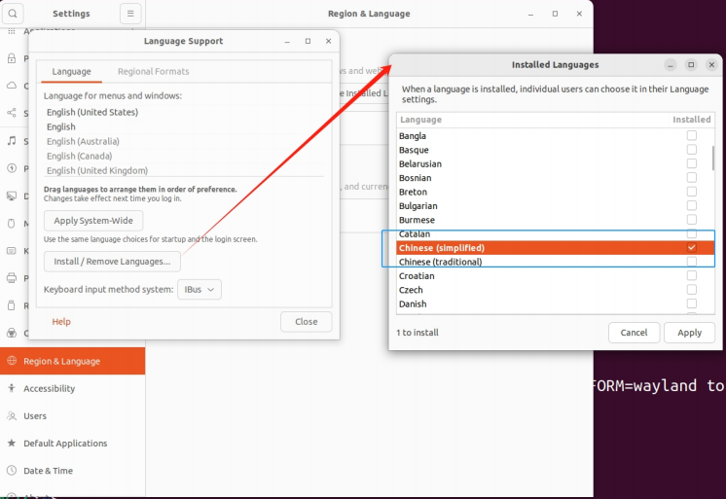This screenshot has width=726, height=499.
Task: Minimize the Installed Languages dialog
Action: click(670, 65)
